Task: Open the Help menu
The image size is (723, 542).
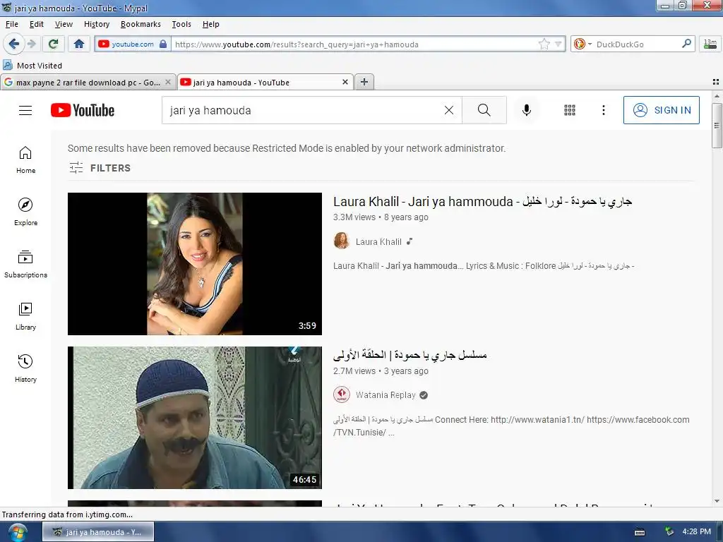Action: 210,24
